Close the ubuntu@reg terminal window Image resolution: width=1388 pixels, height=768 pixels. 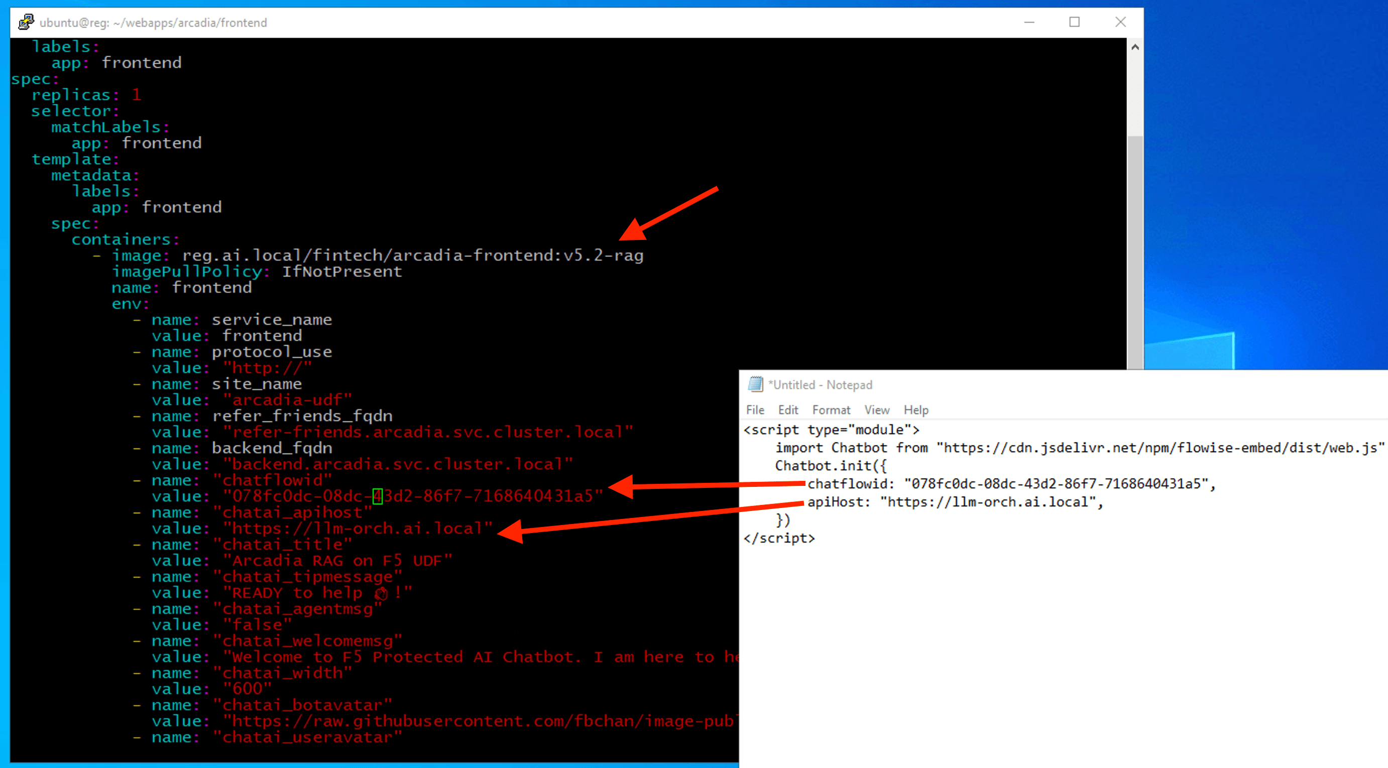click(x=1120, y=22)
